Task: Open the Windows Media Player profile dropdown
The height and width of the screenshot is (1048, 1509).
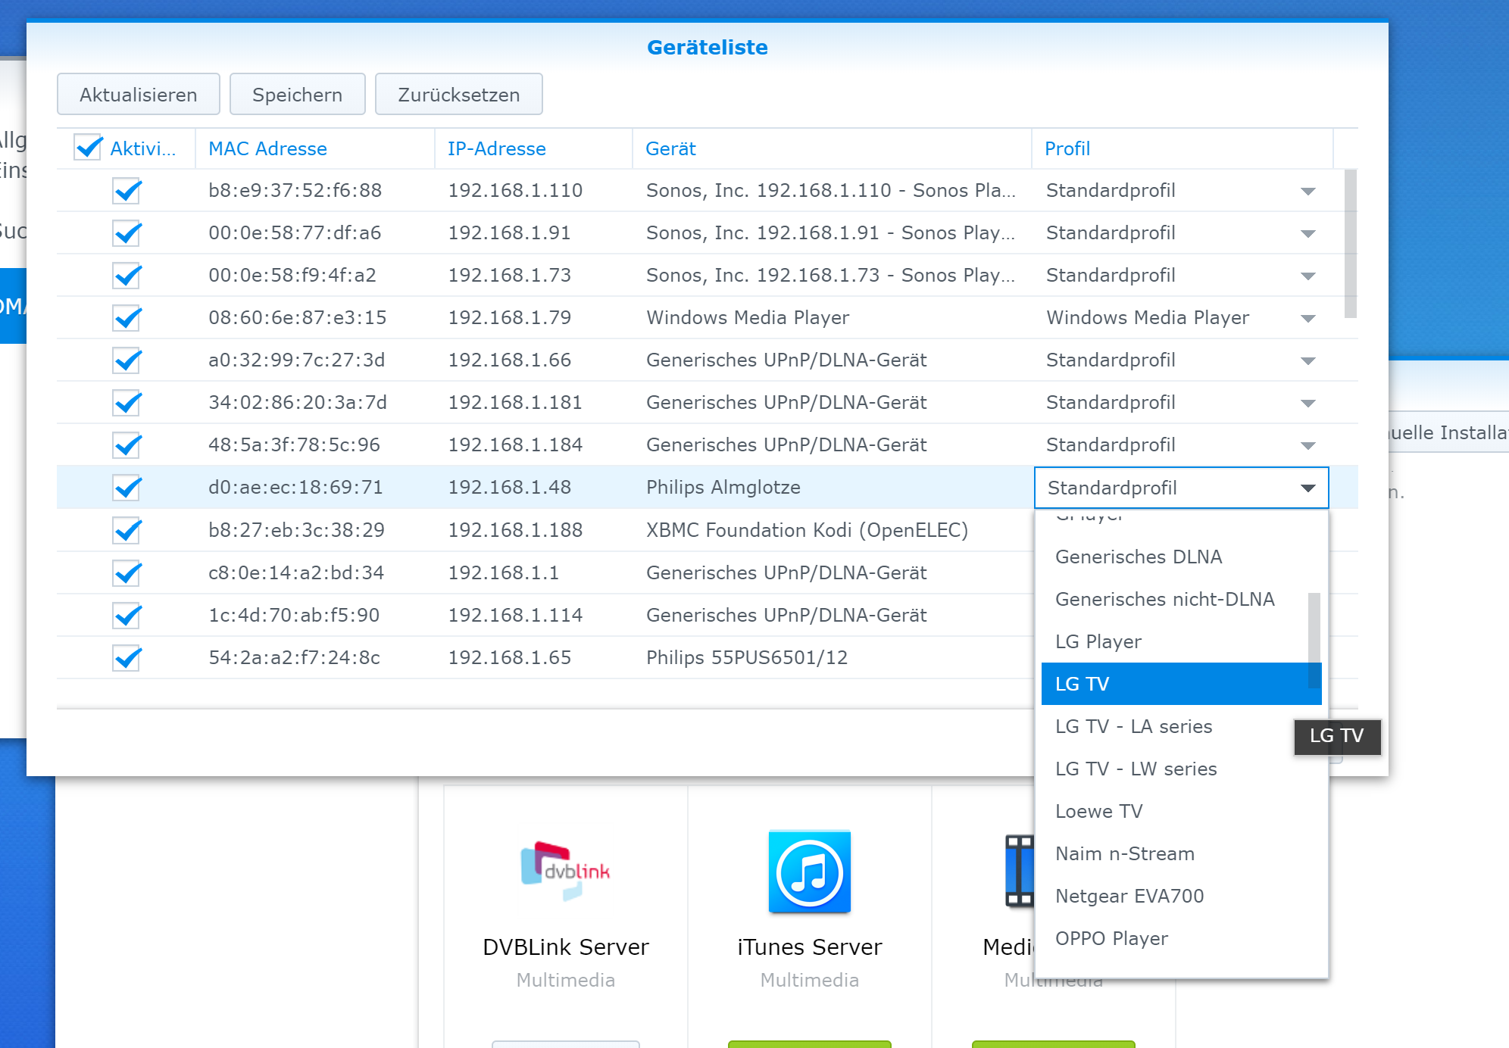Action: (x=1307, y=318)
